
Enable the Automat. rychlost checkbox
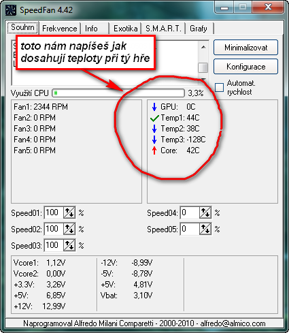(x=219, y=87)
